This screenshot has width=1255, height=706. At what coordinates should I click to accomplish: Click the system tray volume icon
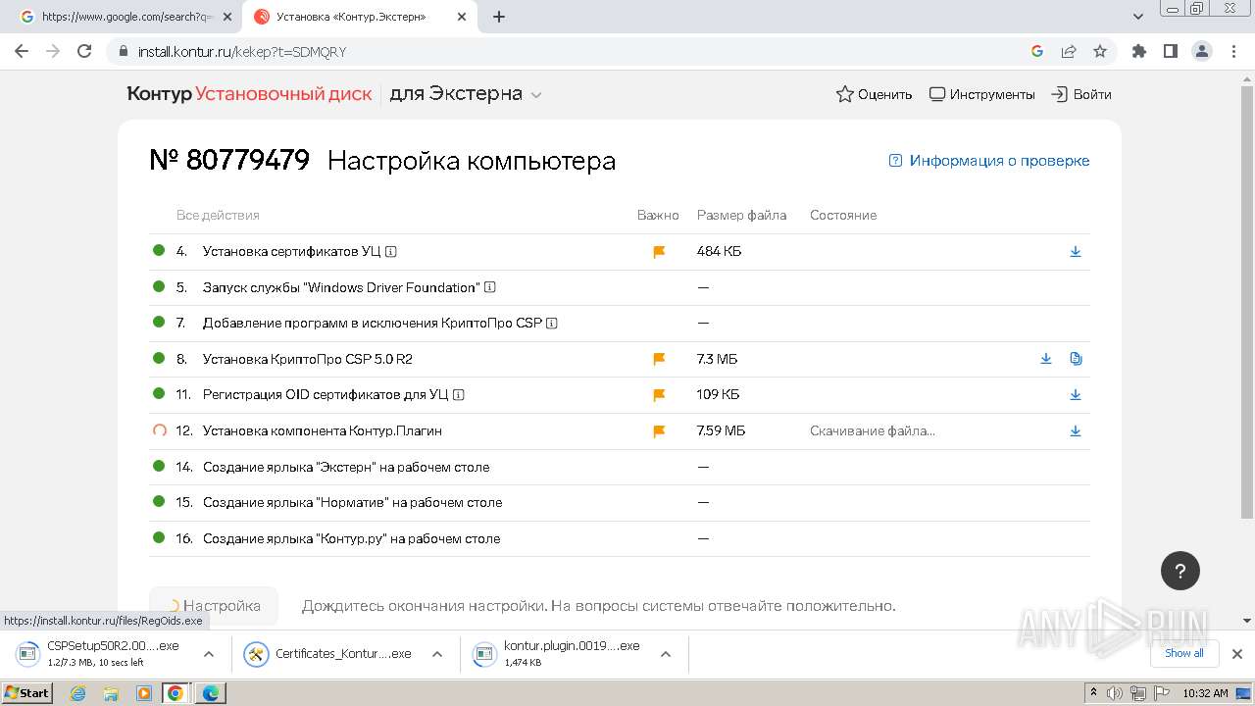[x=1115, y=693]
